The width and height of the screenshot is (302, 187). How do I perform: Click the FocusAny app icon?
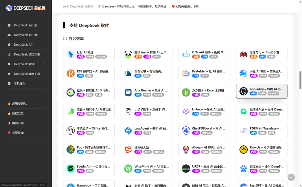(244, 91)
